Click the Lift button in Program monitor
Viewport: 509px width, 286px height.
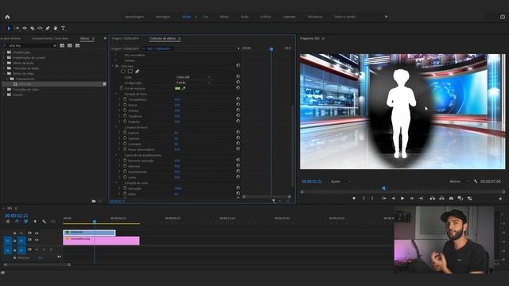[433, 199]
